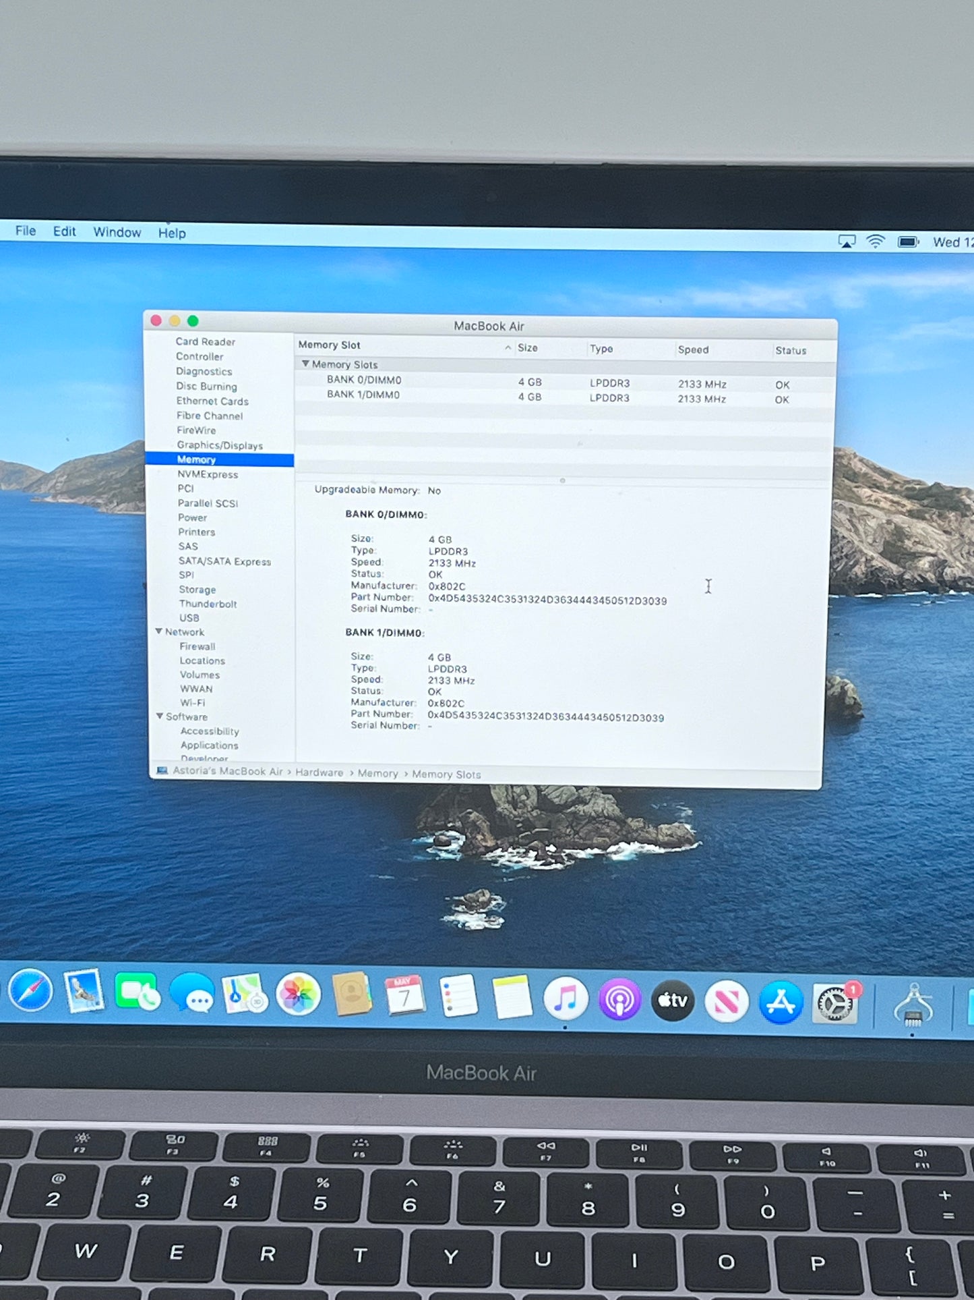Launch Reminders from the Dock

click(x=458, y=996)
